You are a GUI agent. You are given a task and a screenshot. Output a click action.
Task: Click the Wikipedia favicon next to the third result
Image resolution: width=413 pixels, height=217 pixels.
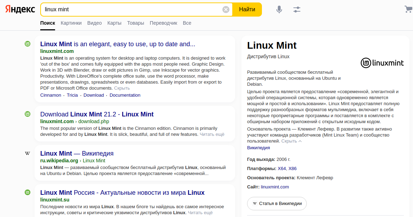(x=28, y=153)
